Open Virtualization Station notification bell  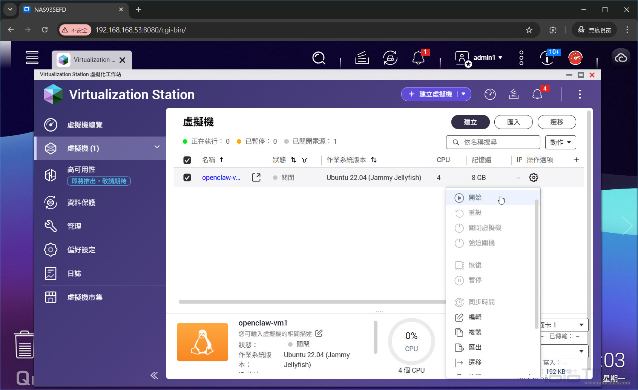tap(537, 94)
